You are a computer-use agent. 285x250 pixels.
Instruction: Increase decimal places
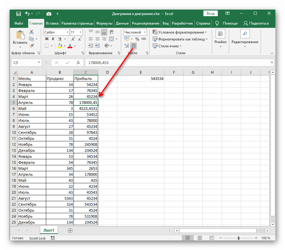pyautogui.click(x=127, y=46)
